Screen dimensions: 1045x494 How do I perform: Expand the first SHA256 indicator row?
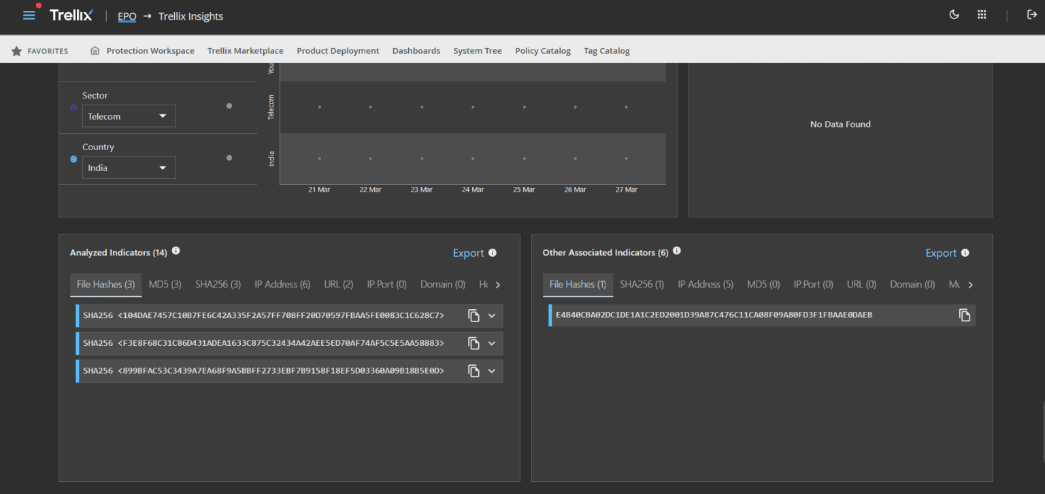click(491, 315)
